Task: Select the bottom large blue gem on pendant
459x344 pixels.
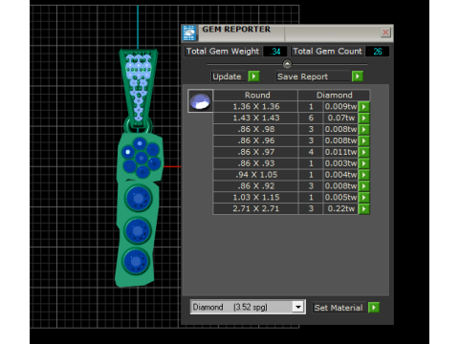Action: 136,261
